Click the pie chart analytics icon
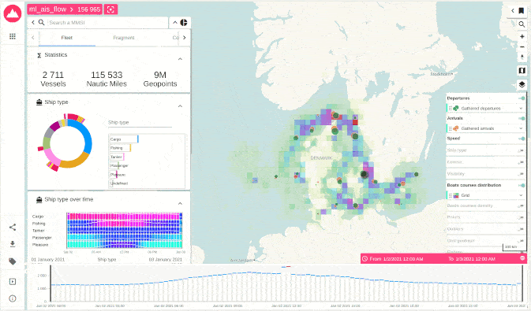Viewport: 531px width, 311px height. pos(184,22)
